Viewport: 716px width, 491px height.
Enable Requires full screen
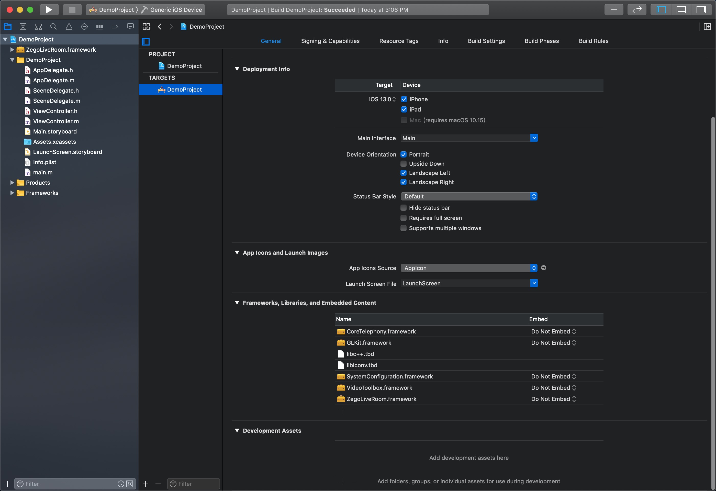coord(403,218)
